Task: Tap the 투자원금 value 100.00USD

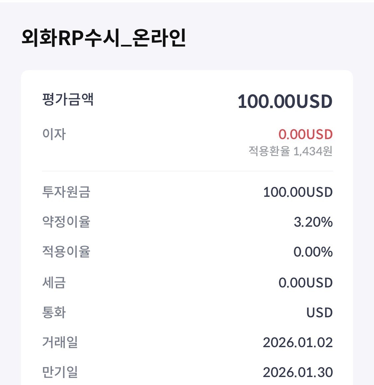Action: [x=298, y=192]
